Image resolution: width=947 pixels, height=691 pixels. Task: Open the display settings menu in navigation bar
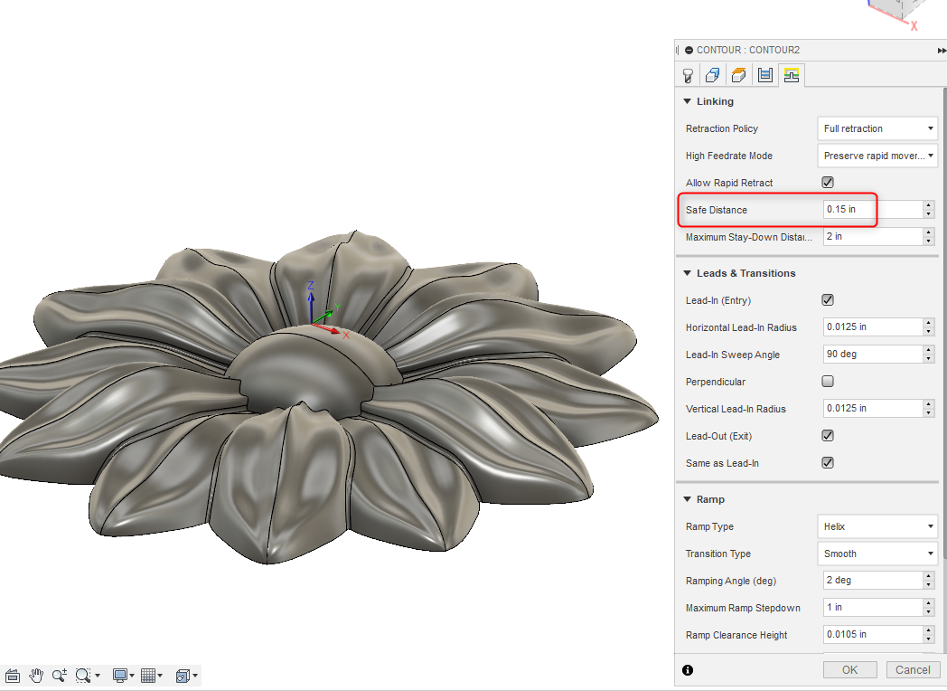point(120,675)
